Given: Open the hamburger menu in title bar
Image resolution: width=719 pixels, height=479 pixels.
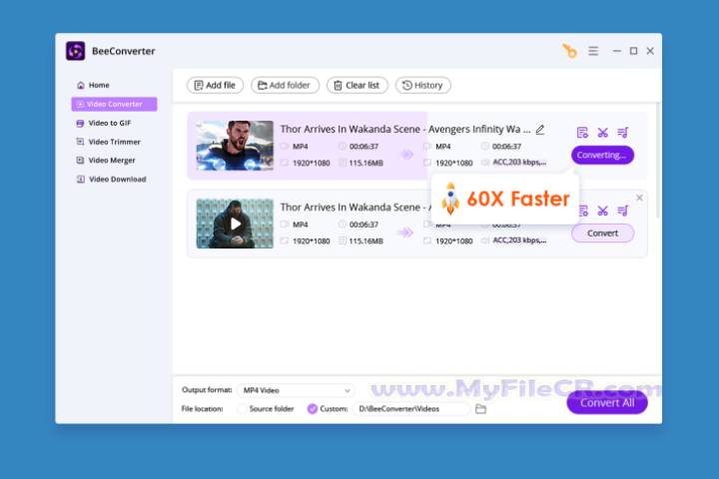Looking at the screenshot, I should coord(593,51).
